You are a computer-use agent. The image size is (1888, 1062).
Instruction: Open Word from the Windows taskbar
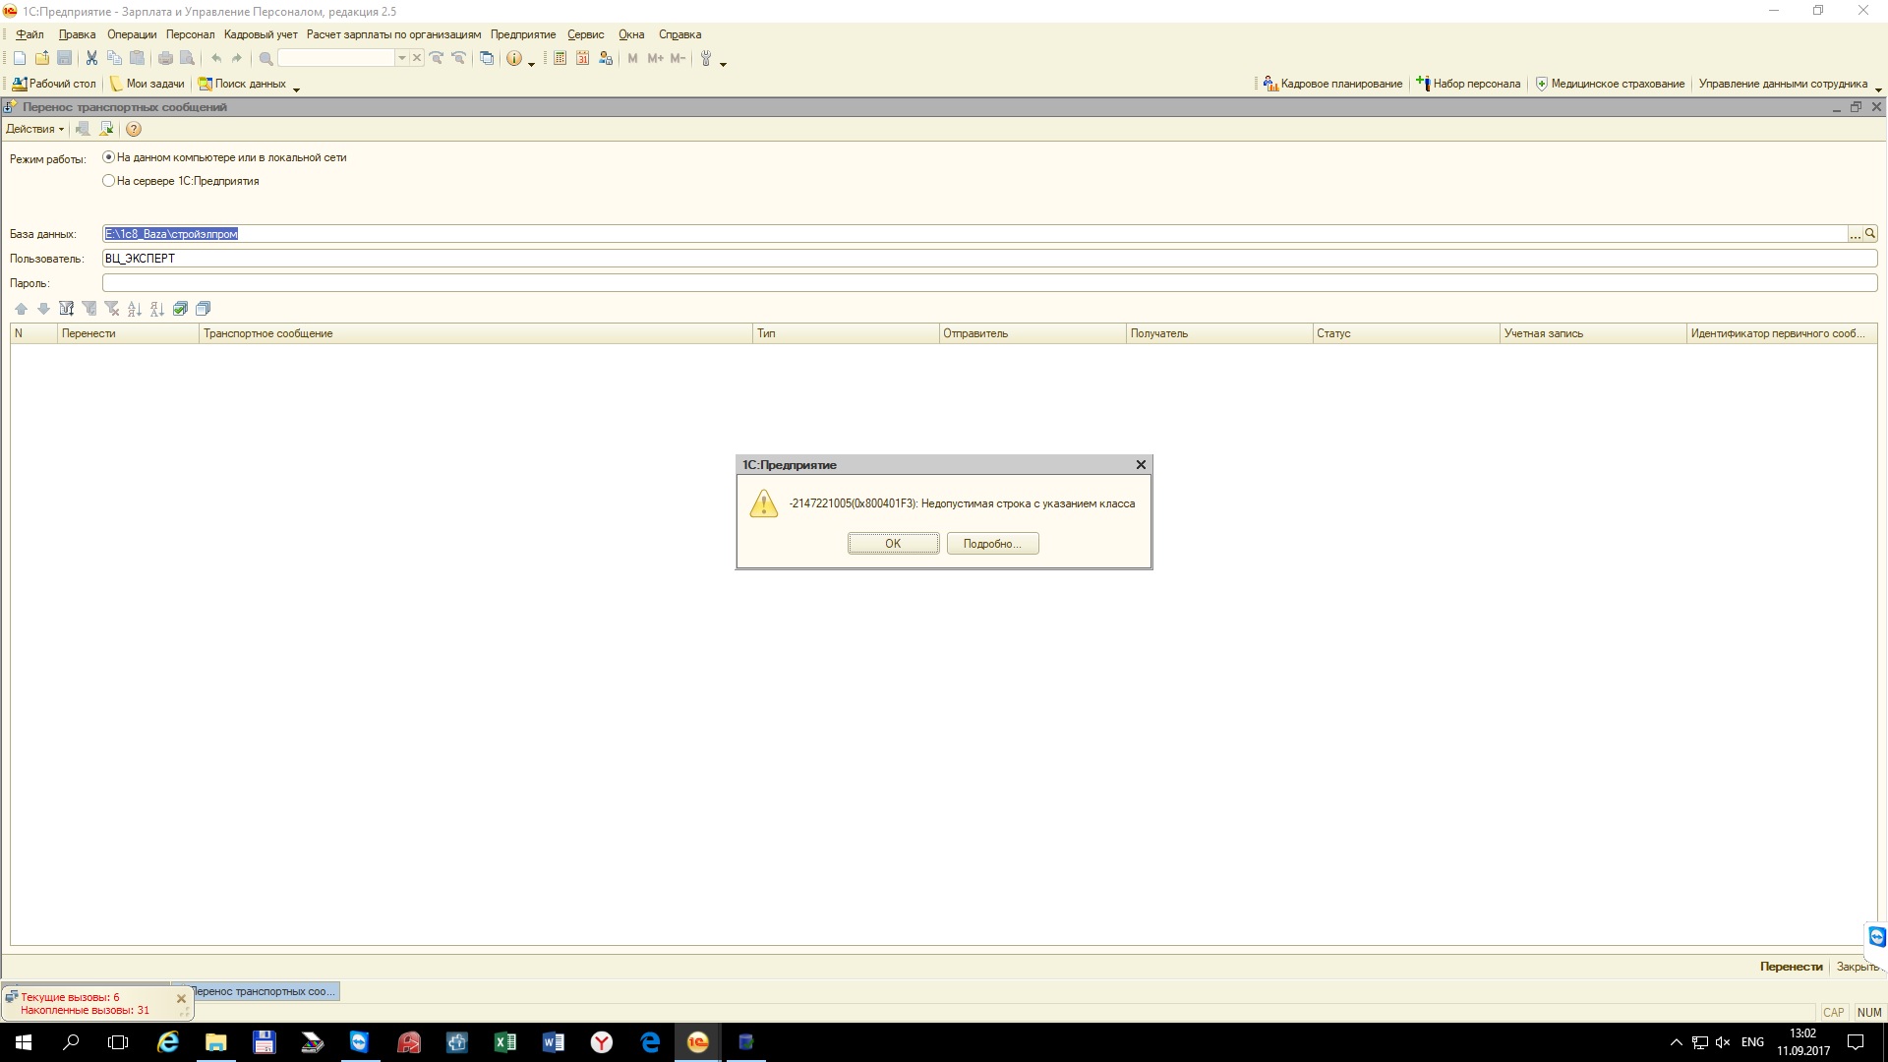coord(554,1042)
